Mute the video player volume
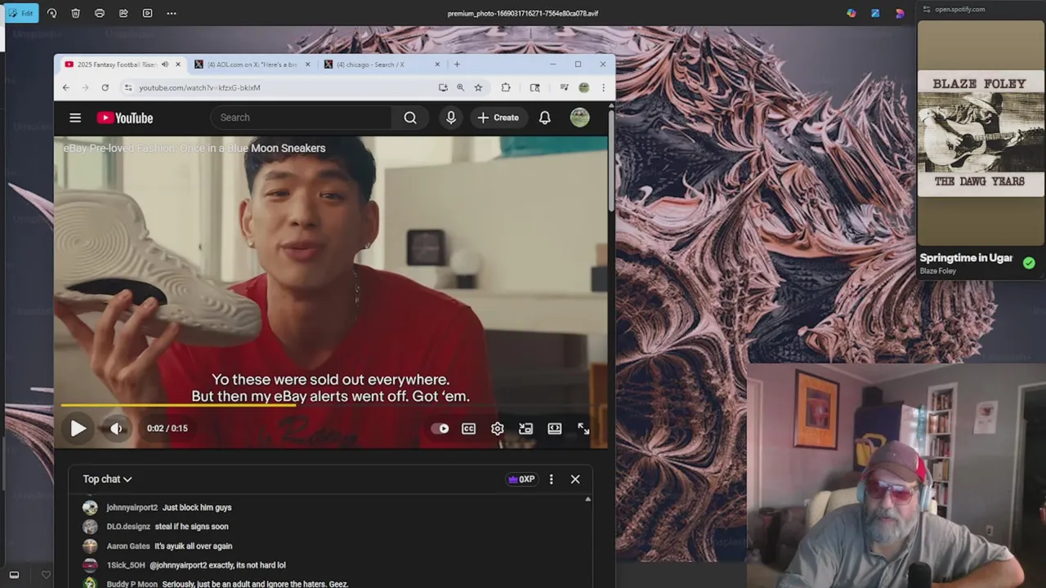 tap(117, 428)
